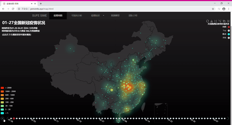Reload the page in the browser

[x=14, y=9]
